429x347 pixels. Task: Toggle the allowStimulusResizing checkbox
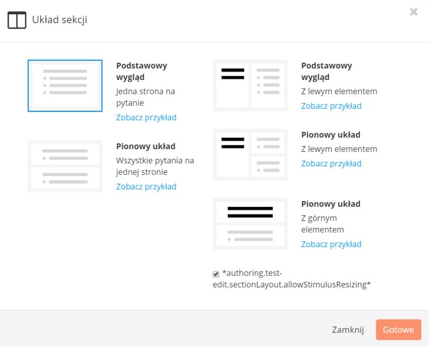(216, 274)
